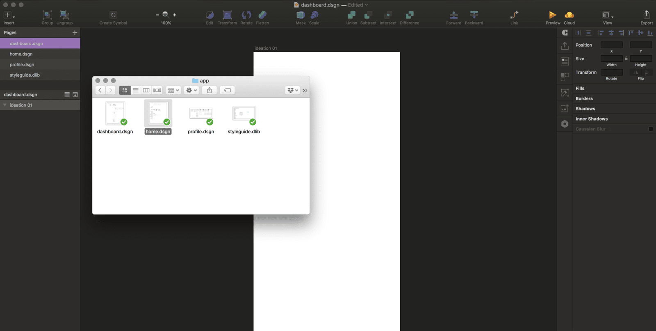The width and height of the screenshot is (656, 331).
Task: Click the Finder share button
Action: (209, 90)
